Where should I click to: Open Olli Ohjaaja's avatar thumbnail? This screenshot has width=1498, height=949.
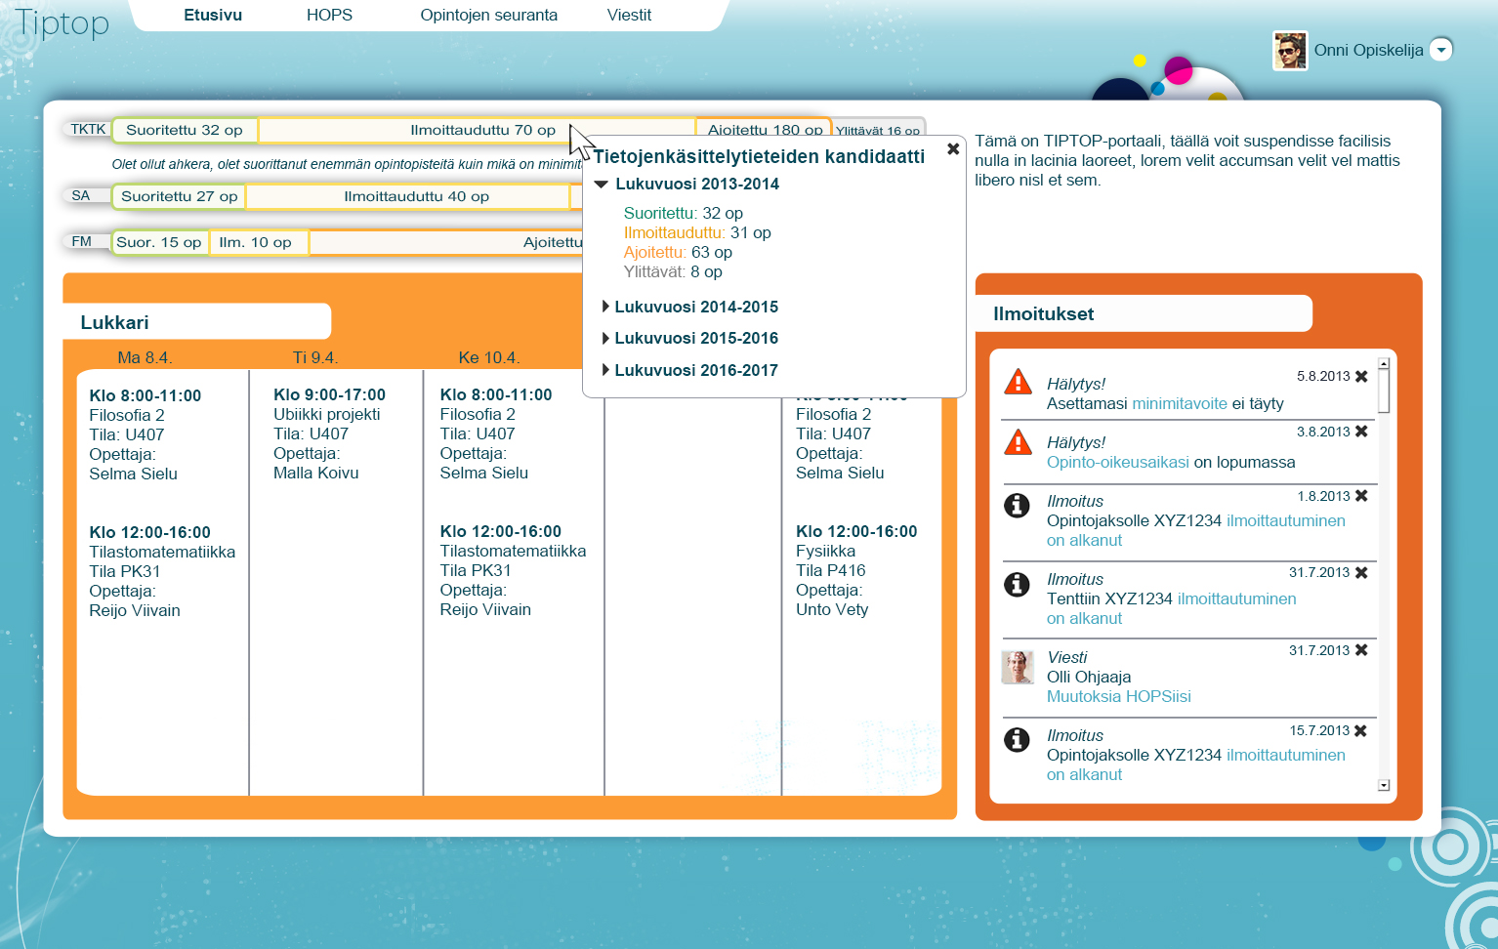[x=1018, y=667]
